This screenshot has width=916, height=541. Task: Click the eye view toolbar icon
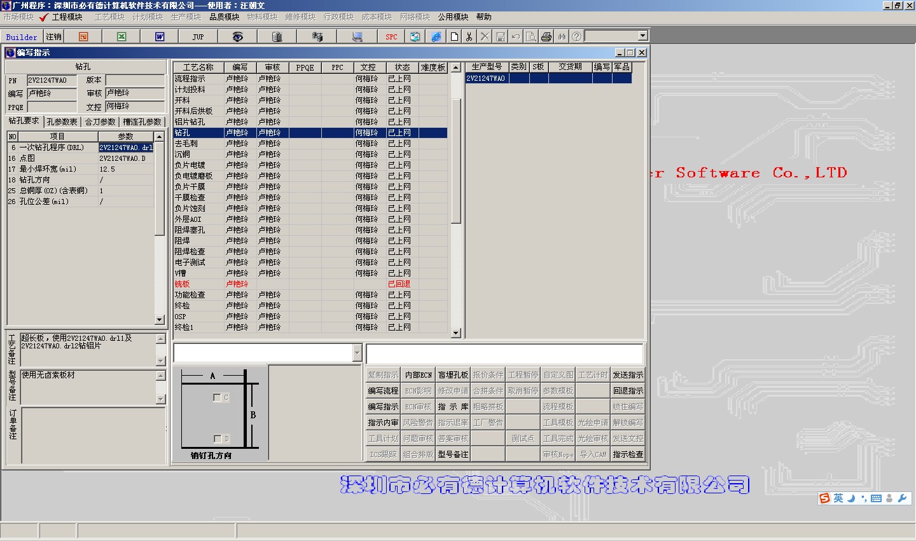tap(237, 37)
